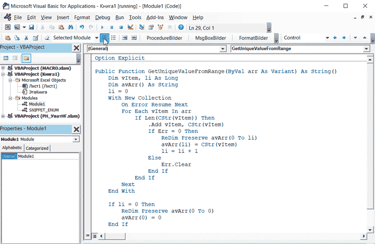Collapse Microsoft Excel Objects folder

(x=10, y=80)
